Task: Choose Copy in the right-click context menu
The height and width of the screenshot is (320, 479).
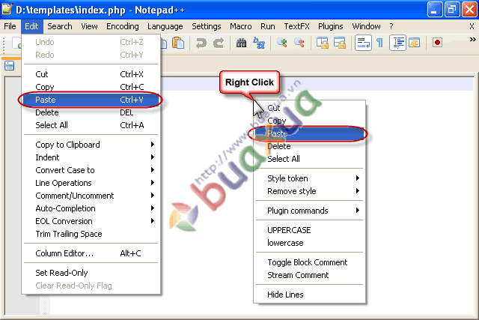Action: pyautogui.click(x=309, y=121)
